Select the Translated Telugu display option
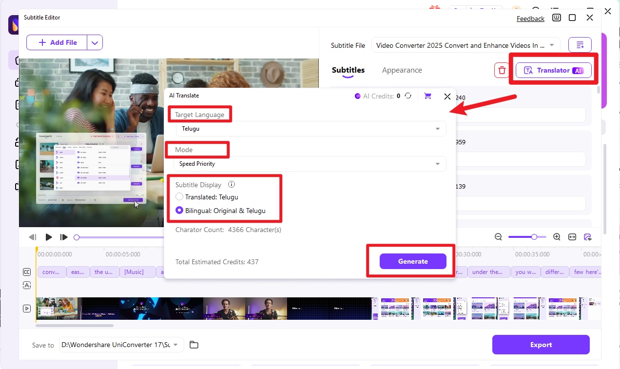 179,197
